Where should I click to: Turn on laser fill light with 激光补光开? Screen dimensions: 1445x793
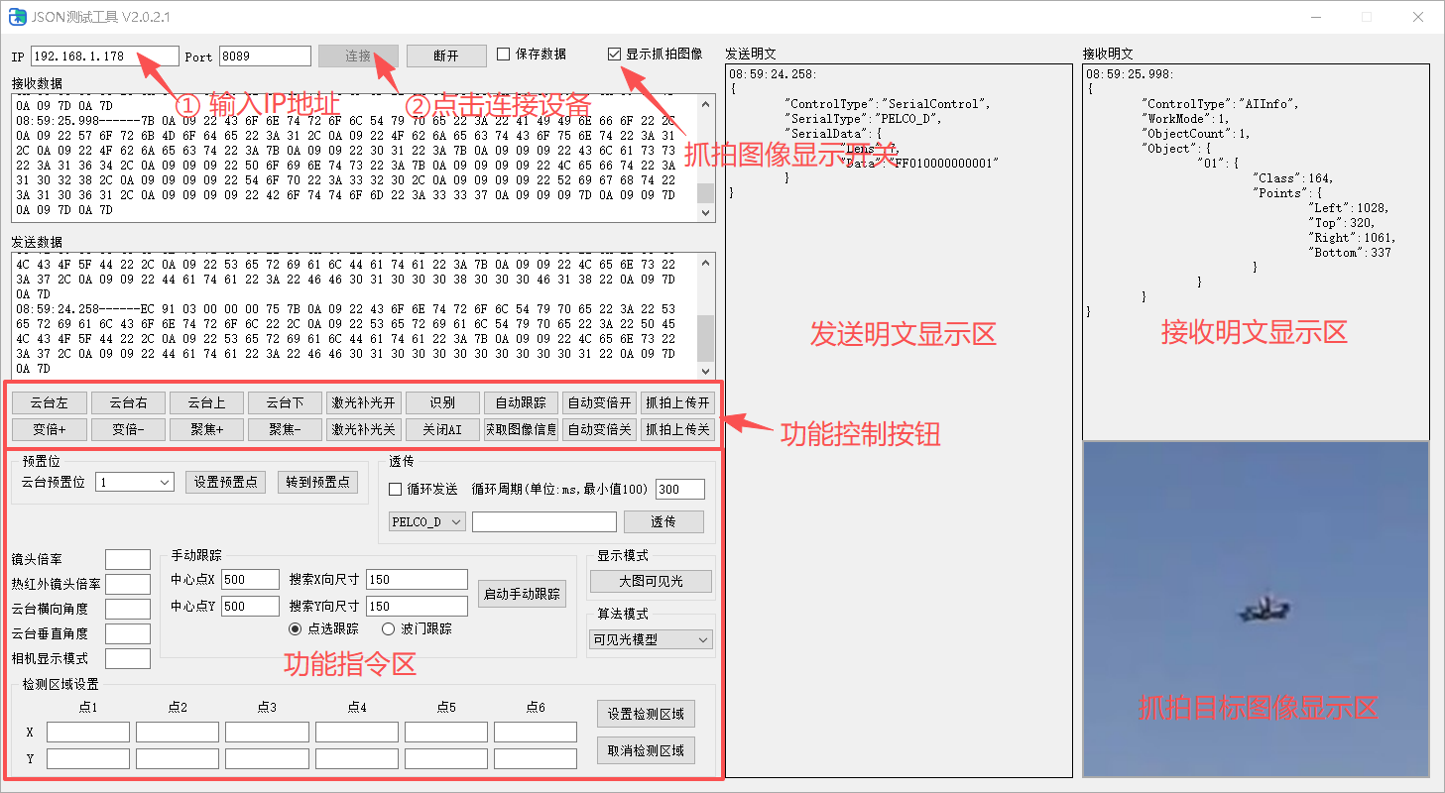coord(363,403)
